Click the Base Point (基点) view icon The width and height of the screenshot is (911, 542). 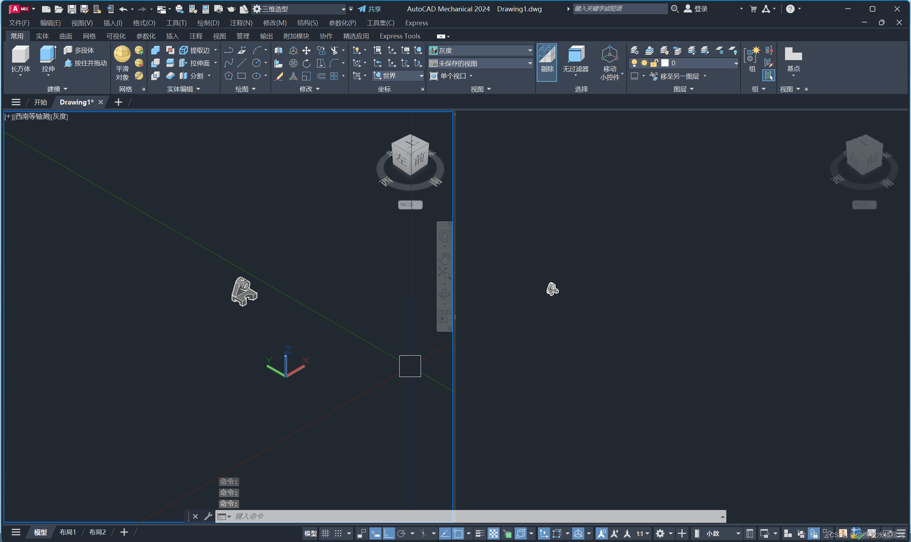[x=793, y=55]
